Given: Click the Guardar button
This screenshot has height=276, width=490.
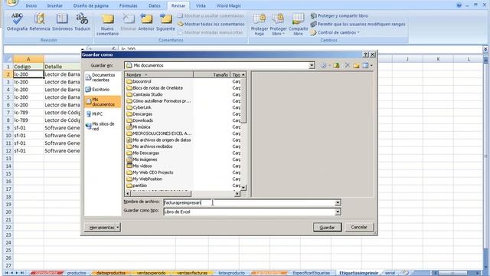Looking at the screenshot, I should (327, 227).
